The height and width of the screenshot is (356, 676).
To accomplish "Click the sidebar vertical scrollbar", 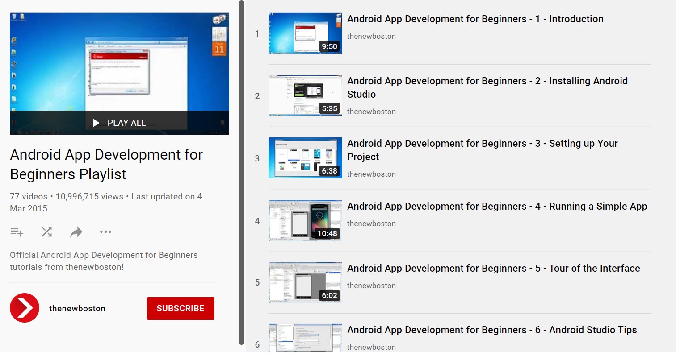I will (x=242, y=173).
